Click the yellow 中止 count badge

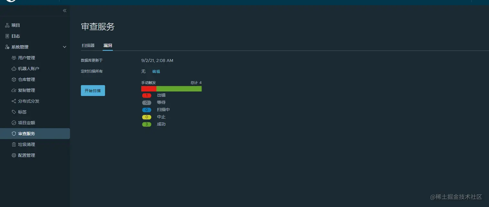coord(147,117)
